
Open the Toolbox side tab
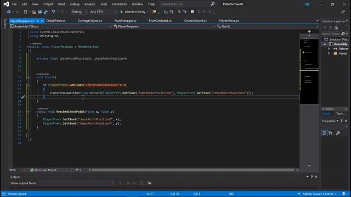(x=5, y=24)
